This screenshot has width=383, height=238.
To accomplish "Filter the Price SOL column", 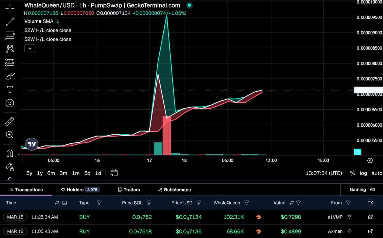I will tap(149, 203).
